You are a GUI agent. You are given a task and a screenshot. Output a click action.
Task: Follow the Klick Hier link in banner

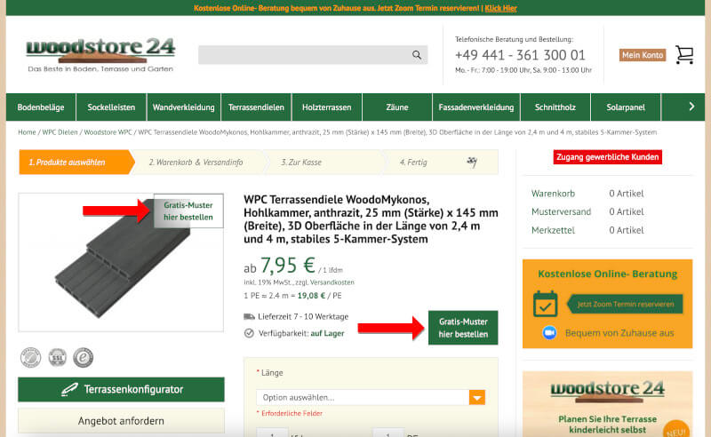500,8
